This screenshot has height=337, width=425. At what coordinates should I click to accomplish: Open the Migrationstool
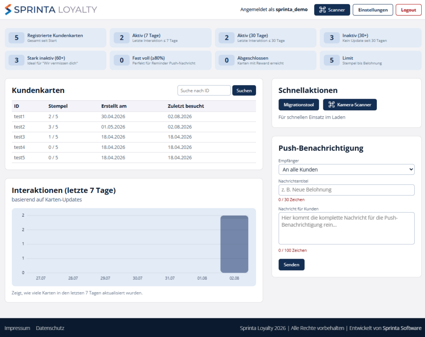(299, 105)
